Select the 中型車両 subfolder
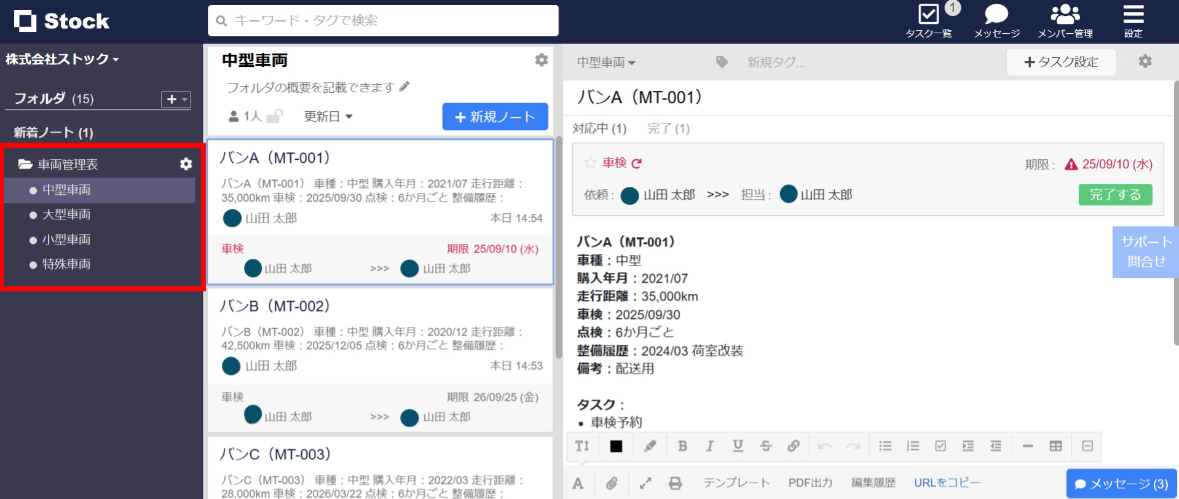The width and height of the screenshot is (1179, 499). [100, 190]
